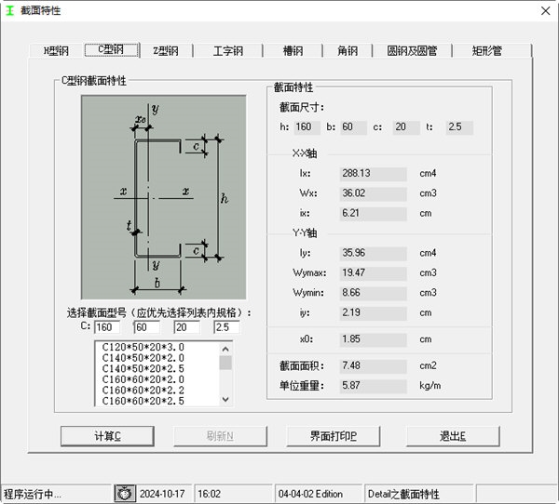The width and height of the screenshot is (559, 504).
Task: Click the C-section diagram image
Action: (164, 197)
